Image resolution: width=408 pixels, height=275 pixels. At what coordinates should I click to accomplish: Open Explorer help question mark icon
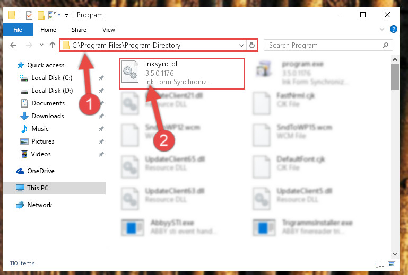(394, 29)
